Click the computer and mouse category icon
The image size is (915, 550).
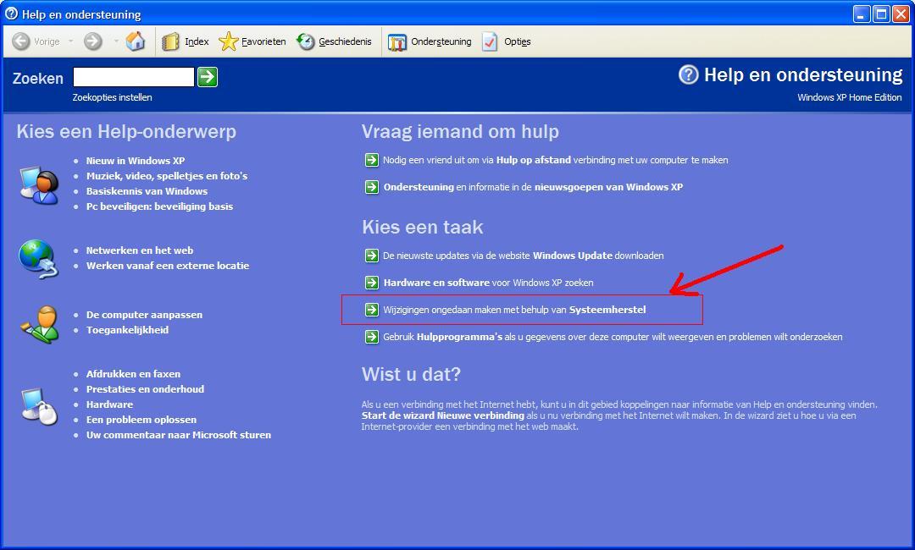[x=40, y=405]
